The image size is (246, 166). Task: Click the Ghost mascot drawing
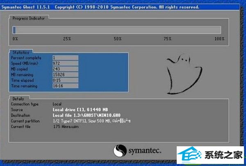[184, 74]
